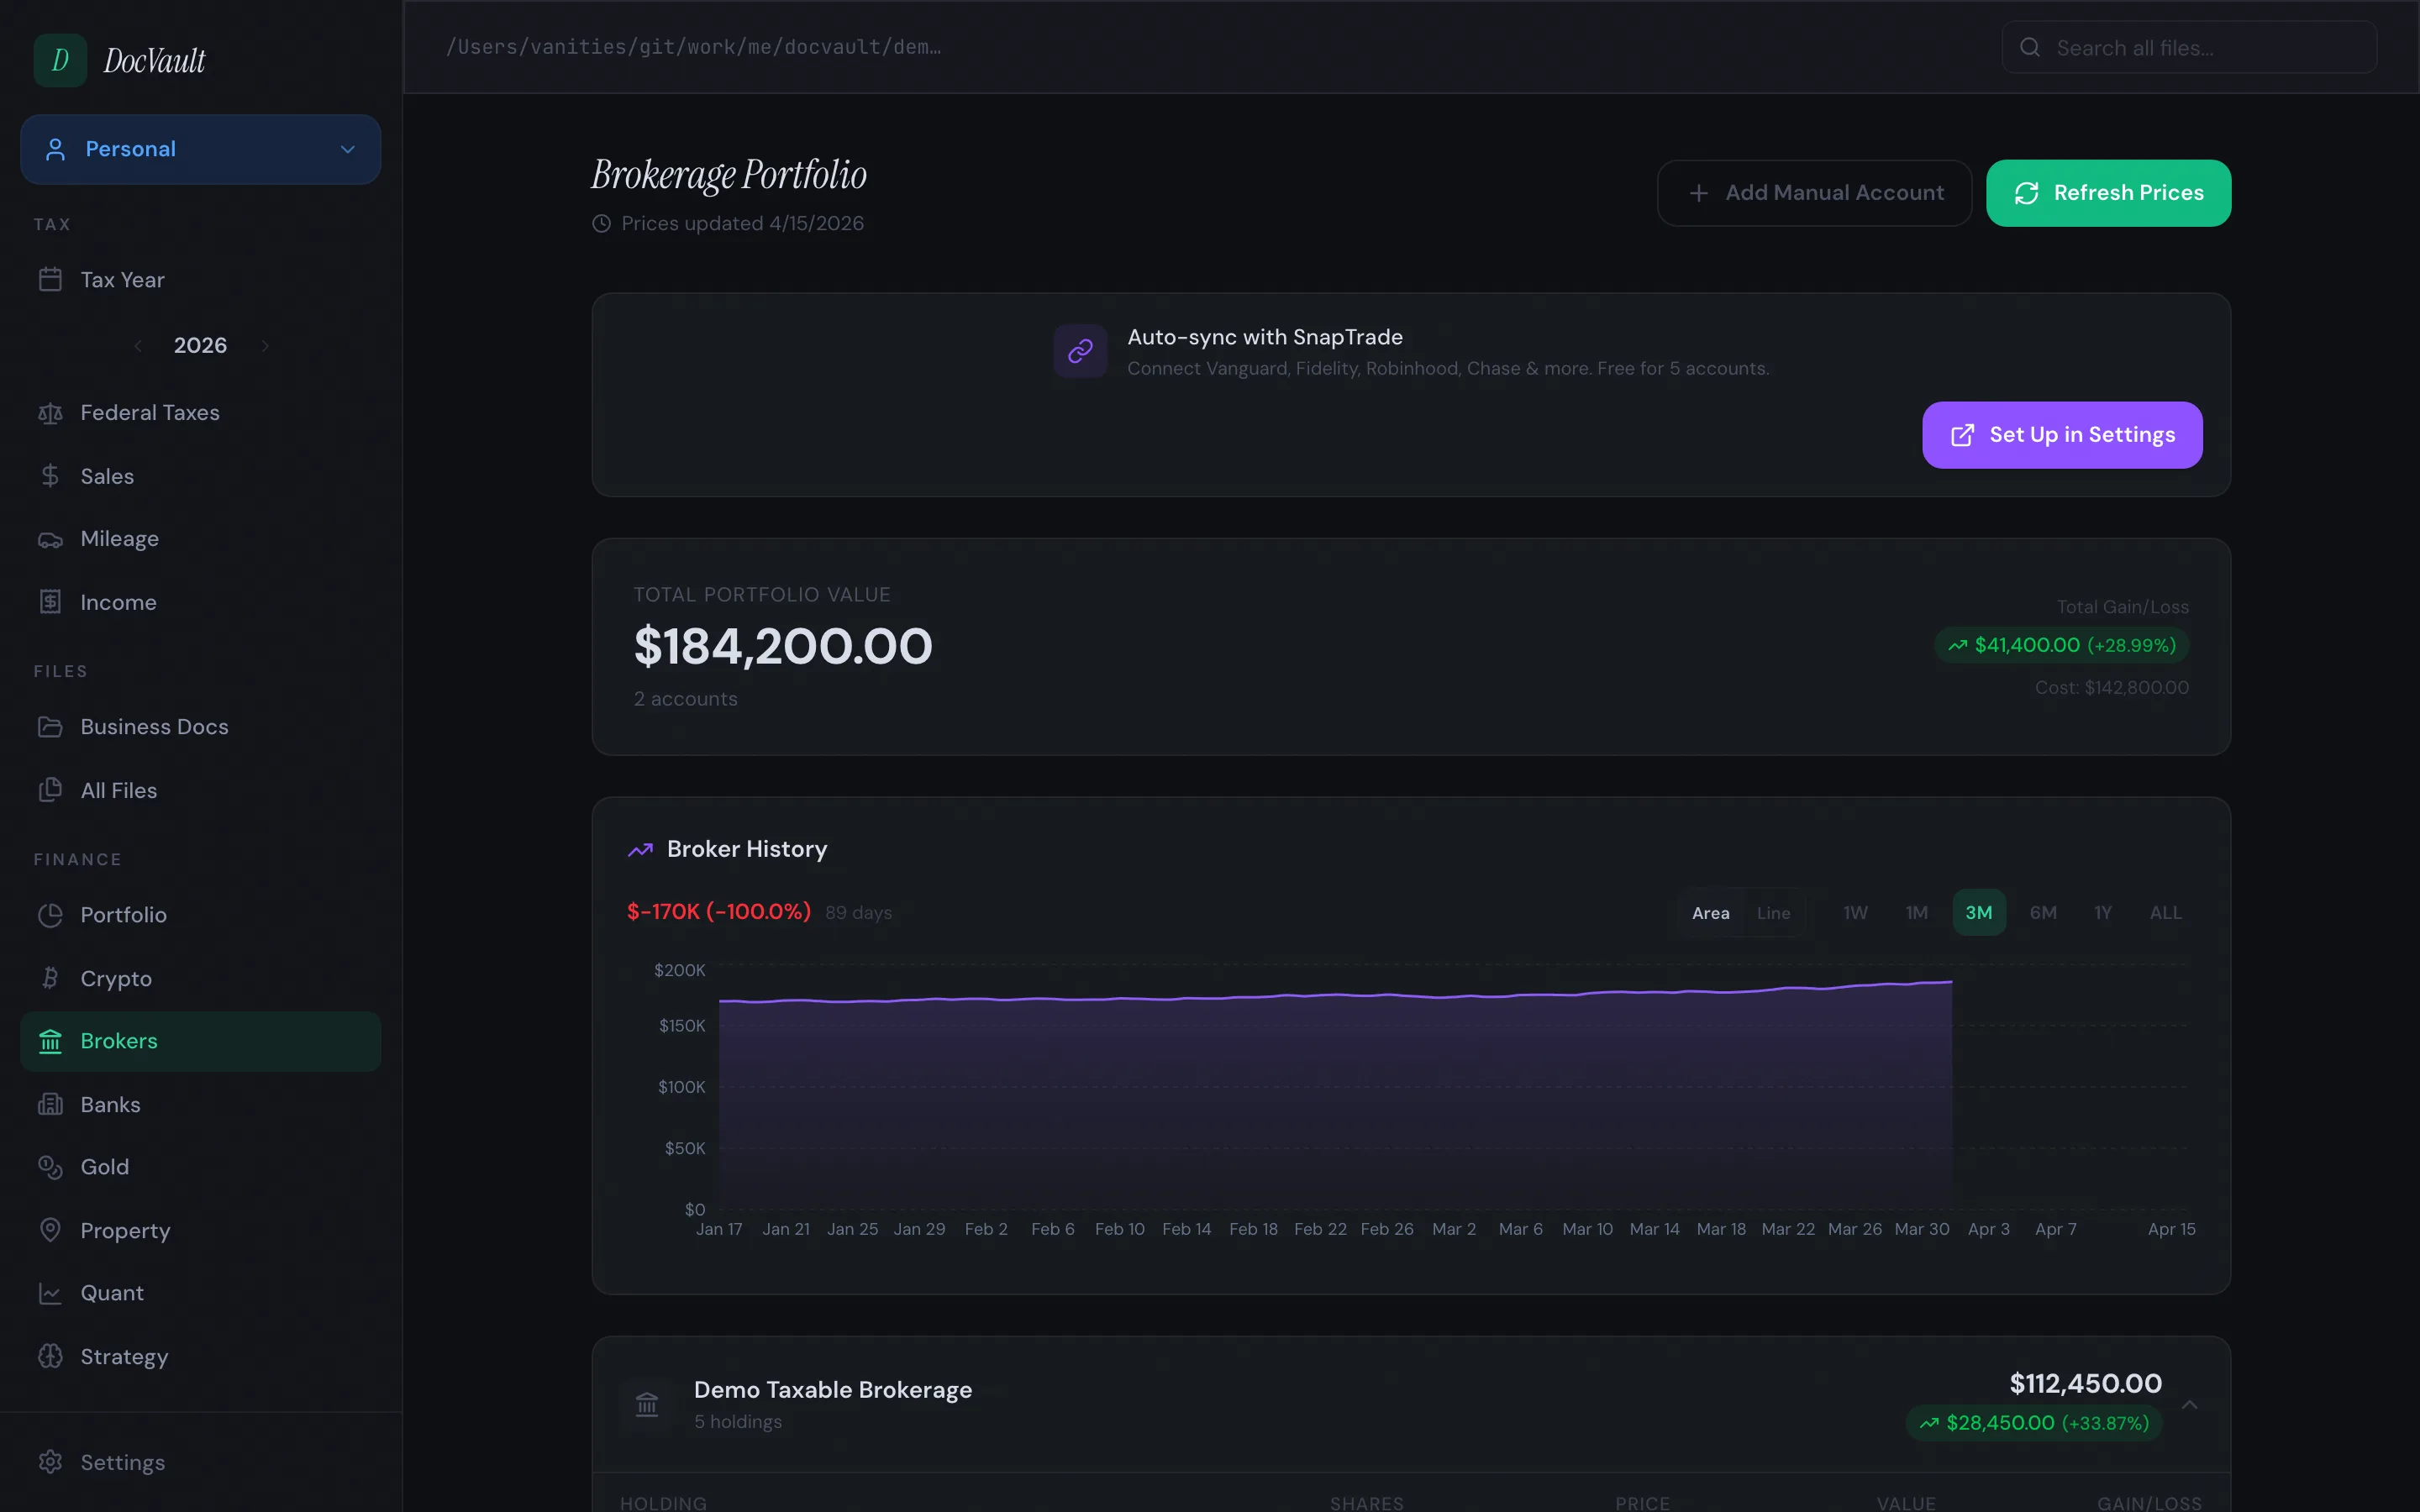Click the Mileage car icon
Viewport: 2420px width, 1512px height.
[x=50, y=539]
